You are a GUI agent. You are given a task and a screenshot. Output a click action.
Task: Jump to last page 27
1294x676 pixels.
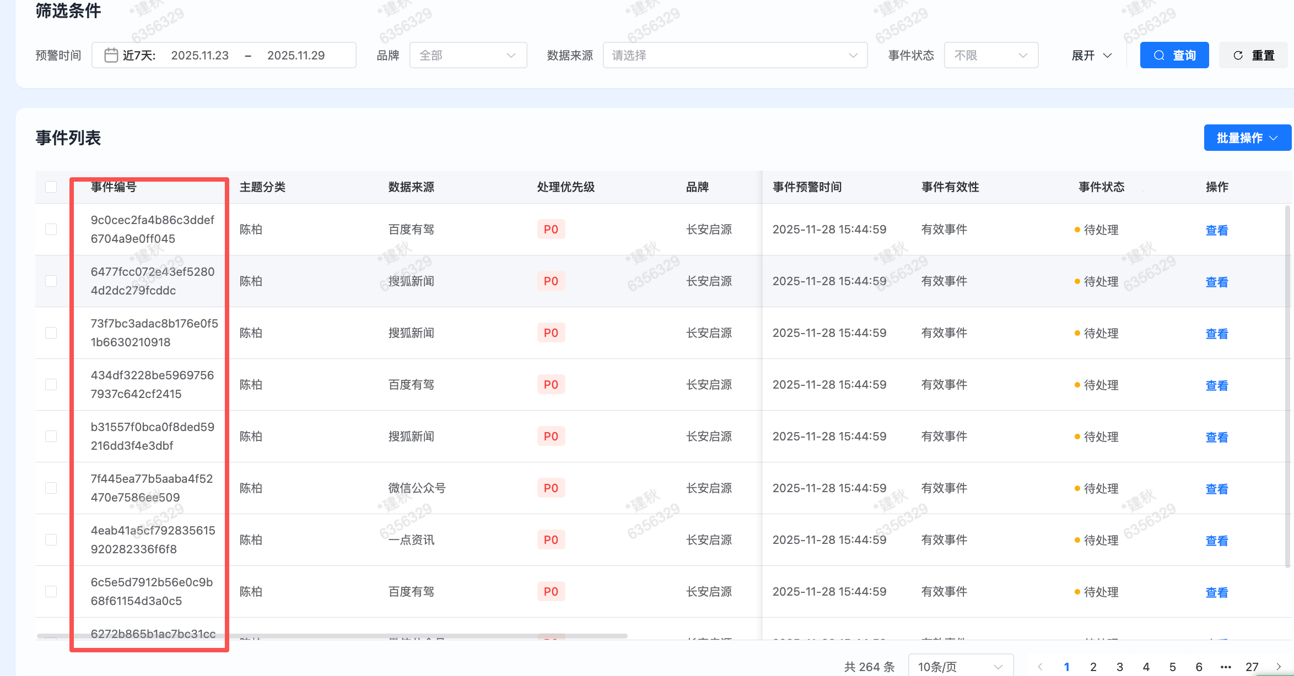pos(1252,667)
